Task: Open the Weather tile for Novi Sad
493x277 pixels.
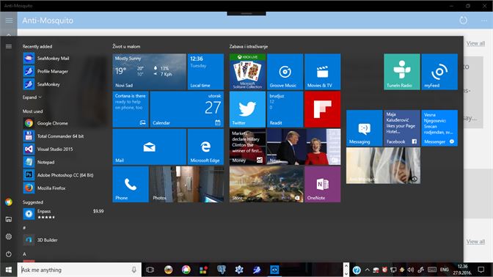Action: click(x=150, y=72)
